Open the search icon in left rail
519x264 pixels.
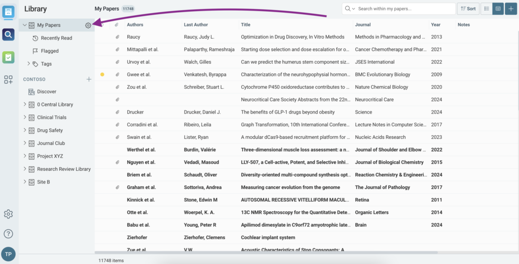[x=8, y=34]
